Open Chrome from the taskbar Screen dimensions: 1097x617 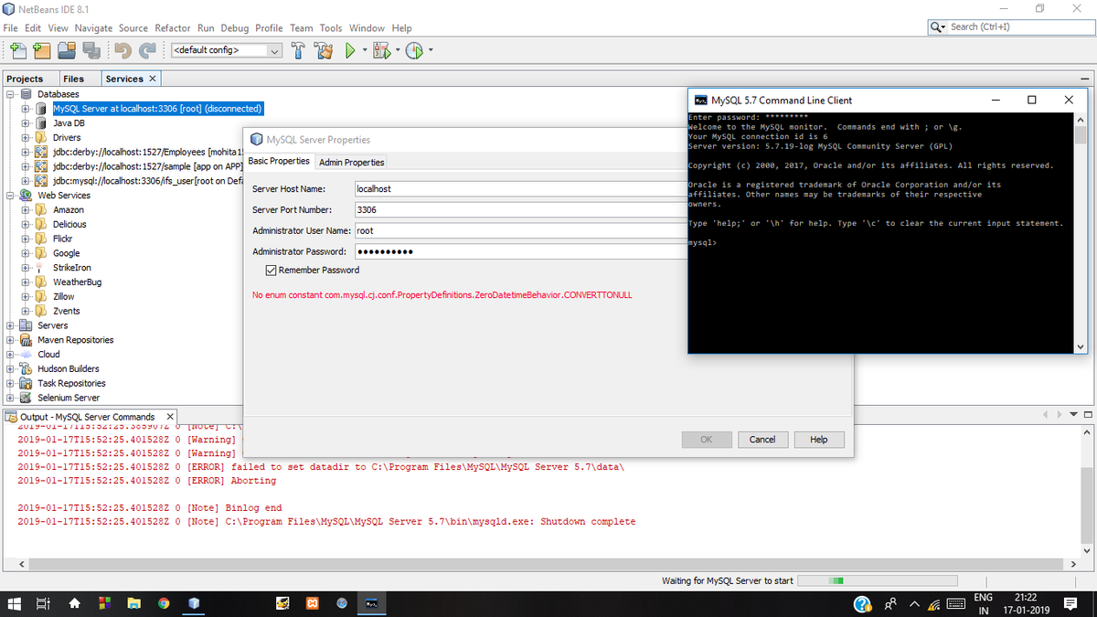pos(164,603)
